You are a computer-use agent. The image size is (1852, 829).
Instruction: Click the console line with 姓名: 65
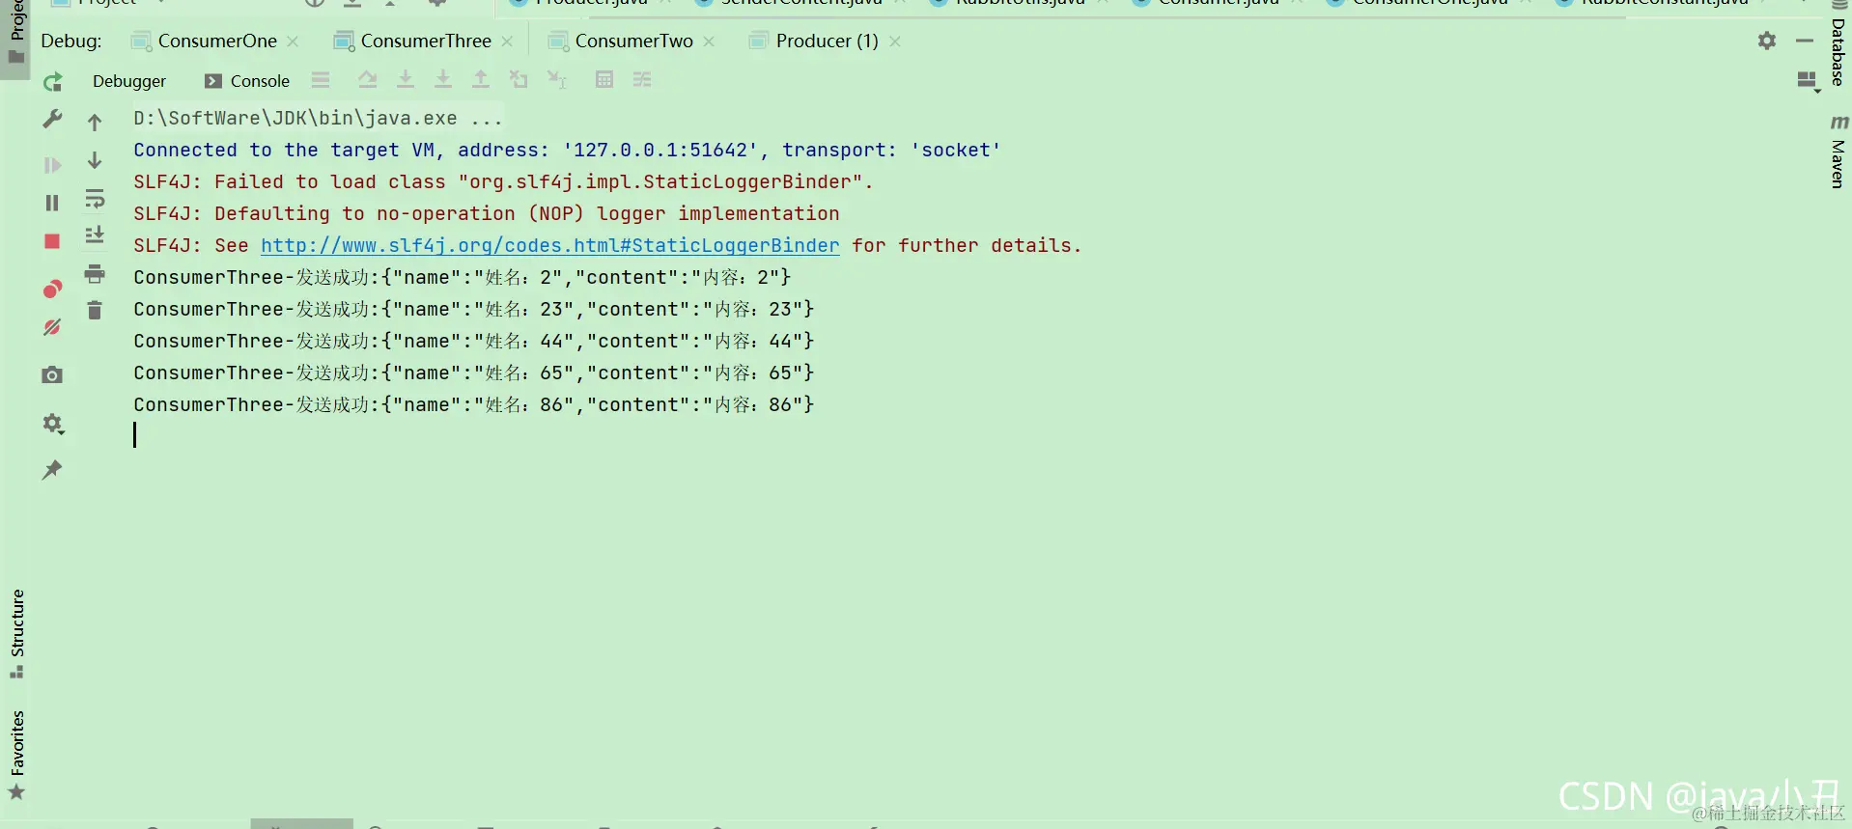pos(473,373)
